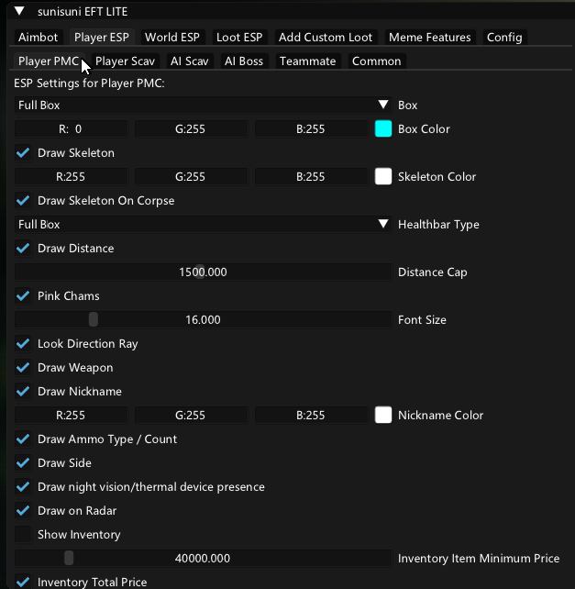Image resolution: width=575 pixels, height=589 pixels.
Task: Go to the Config tab
Action: tap(504, 38)
